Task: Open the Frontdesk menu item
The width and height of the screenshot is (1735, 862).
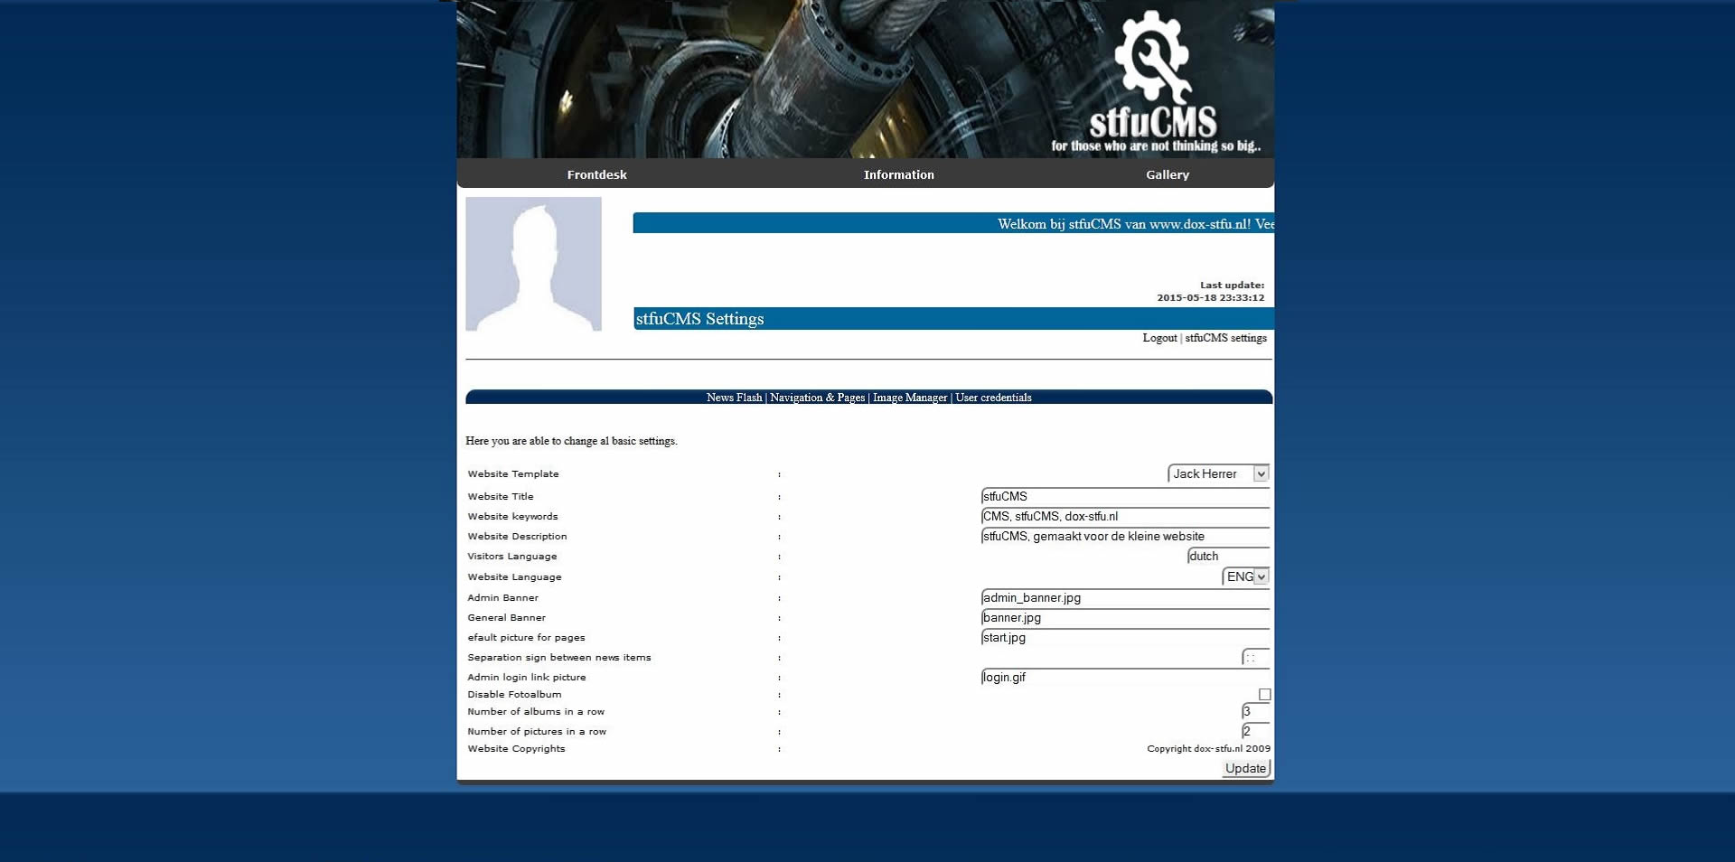Action: (596, 174)
